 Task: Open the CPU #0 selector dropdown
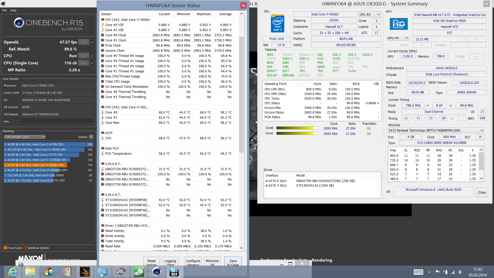(x=370, y=15)
